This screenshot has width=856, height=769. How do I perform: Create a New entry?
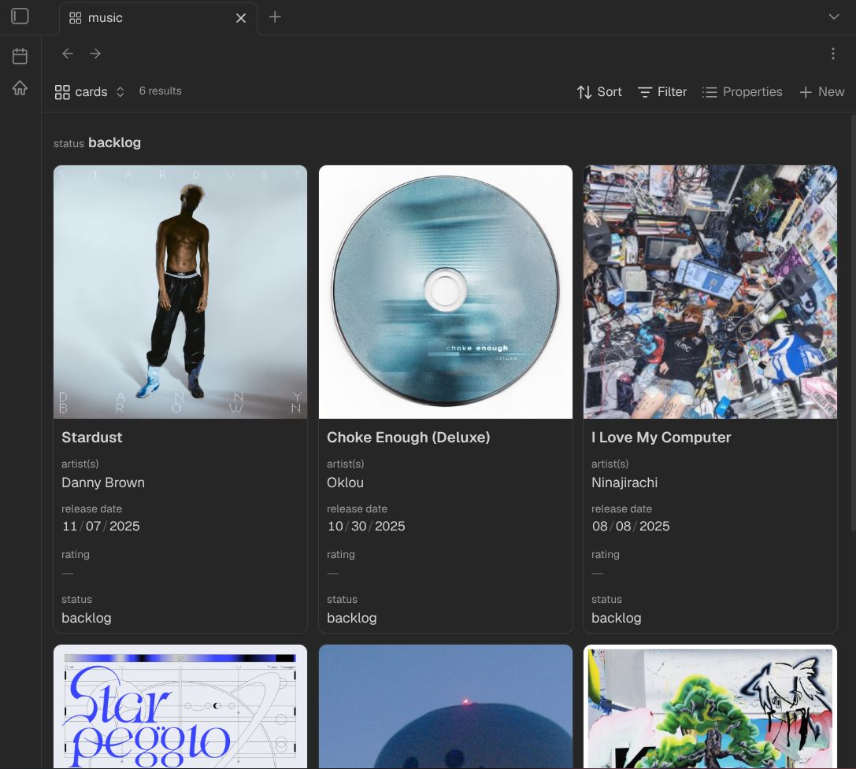point(822,91)
